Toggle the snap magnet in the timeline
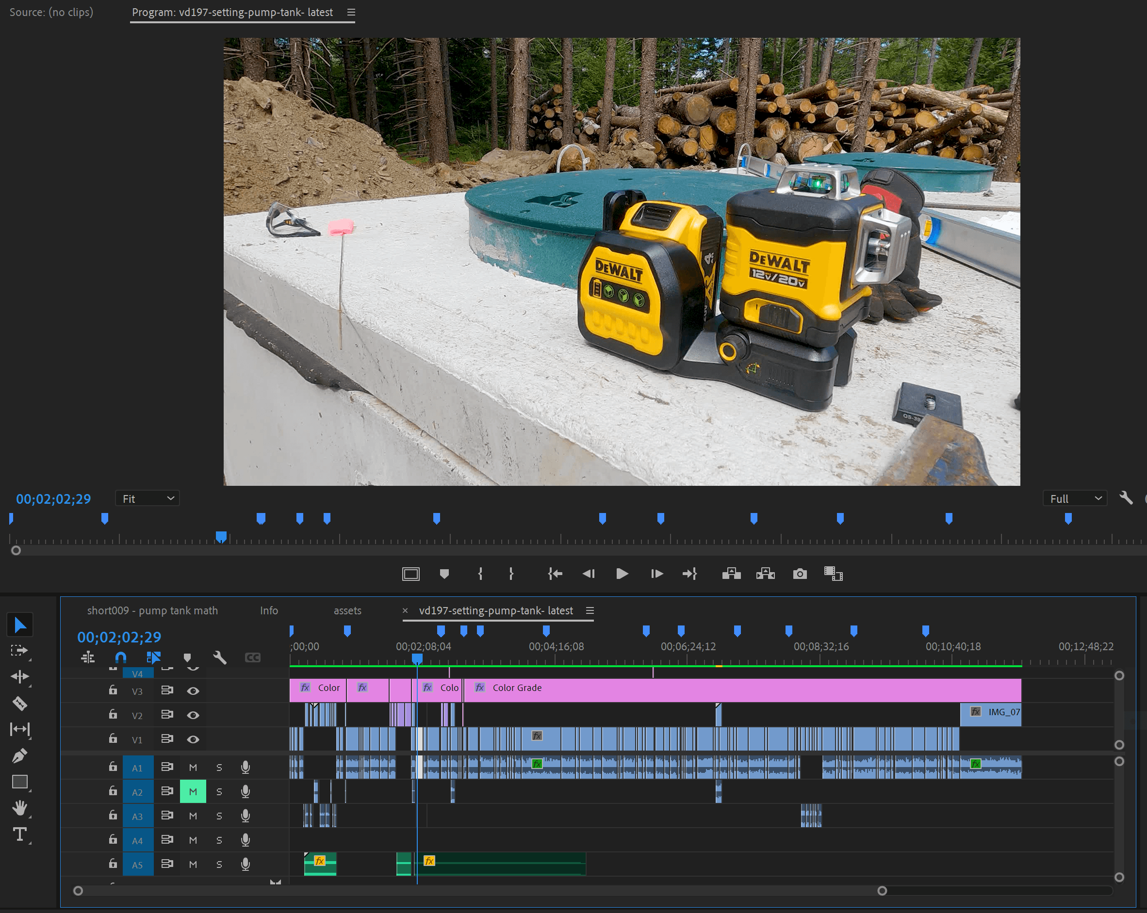This screenshot has width=1147, height=913. (x=120, y=657)
